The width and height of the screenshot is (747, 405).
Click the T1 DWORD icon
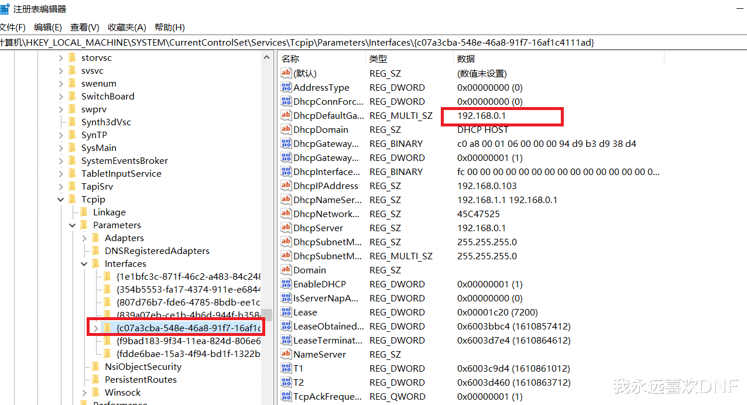click(286, 368)
